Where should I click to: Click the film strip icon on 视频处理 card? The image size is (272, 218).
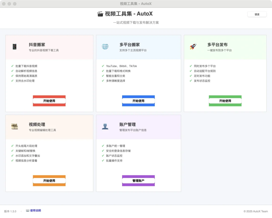[x=15, y=126]
